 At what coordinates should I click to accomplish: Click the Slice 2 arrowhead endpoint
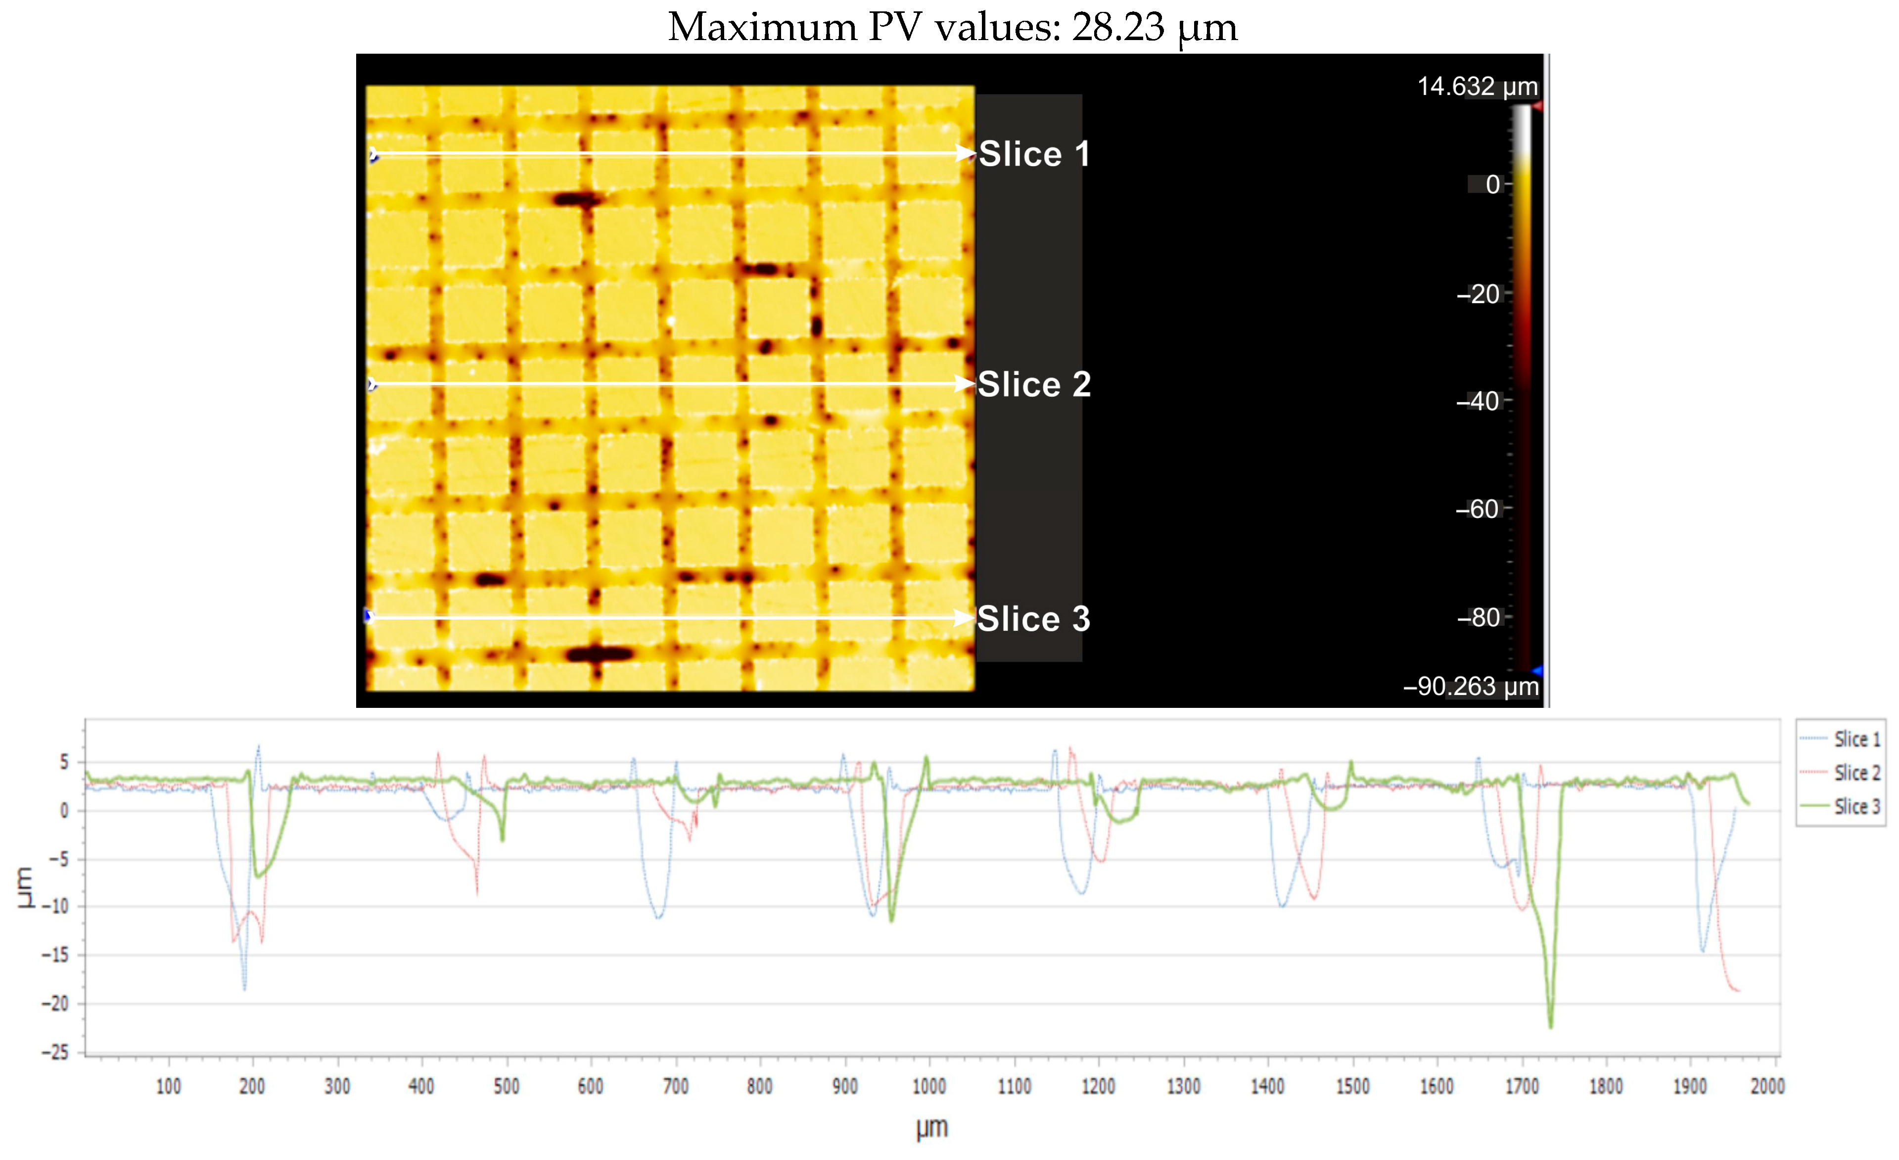point(964,384)
